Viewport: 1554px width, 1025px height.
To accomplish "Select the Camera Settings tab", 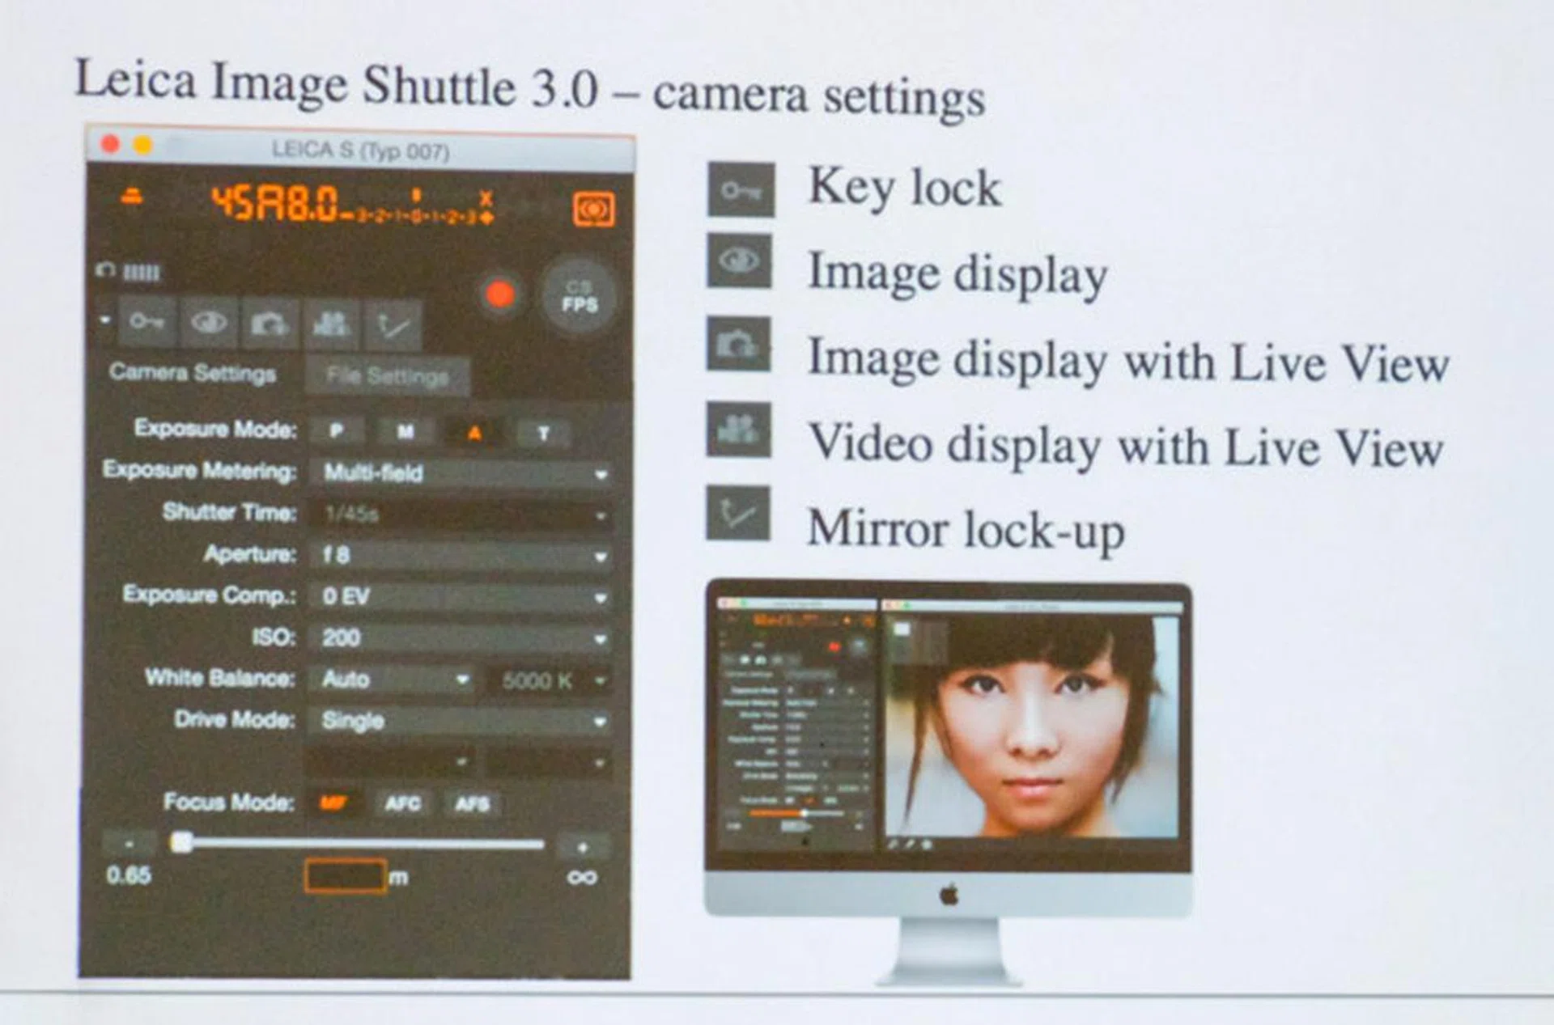I will pyautogui.click(x=193, y=373).
